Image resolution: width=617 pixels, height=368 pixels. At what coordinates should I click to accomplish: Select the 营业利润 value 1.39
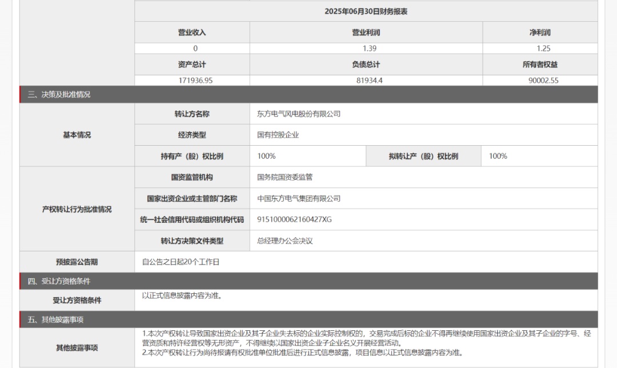pos(366,49)
